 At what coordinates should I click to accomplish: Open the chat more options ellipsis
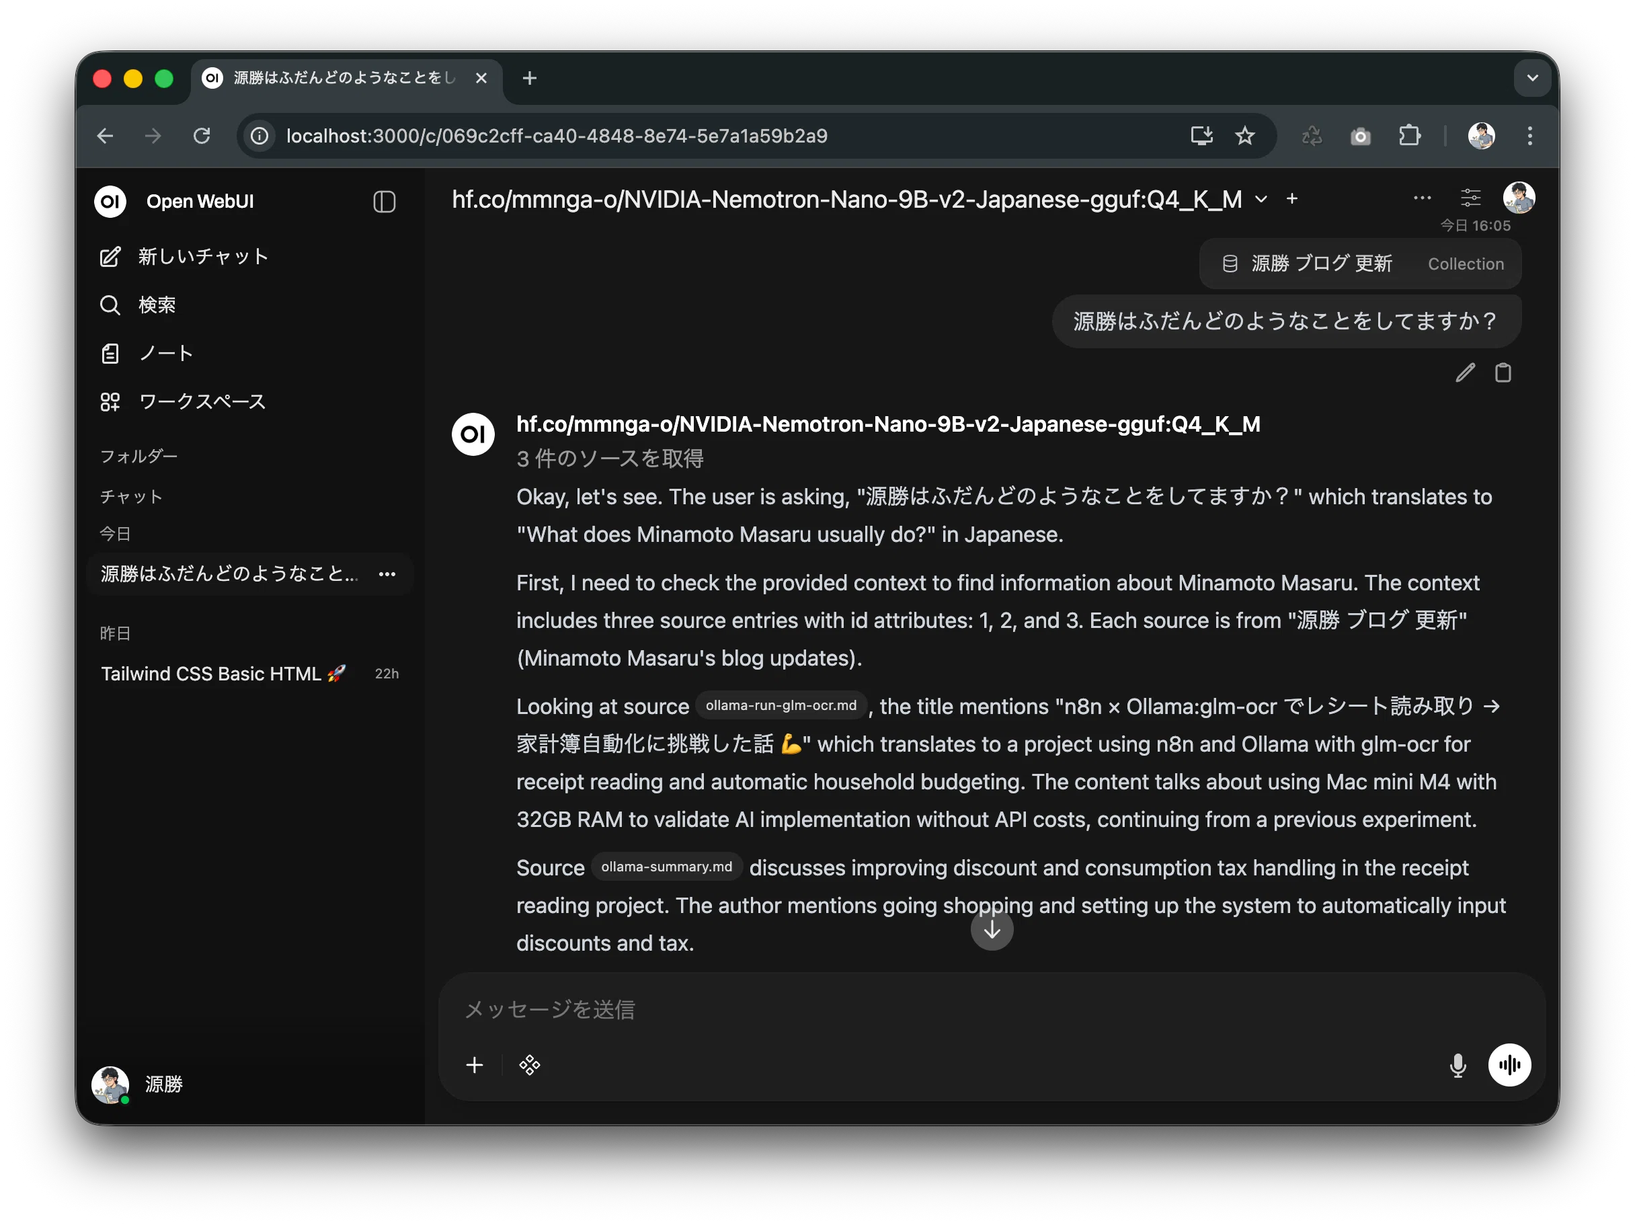coord(1421,198)
